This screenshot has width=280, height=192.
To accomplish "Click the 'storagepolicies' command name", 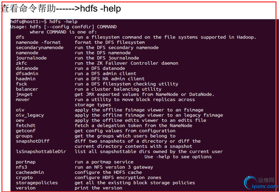I will 37,183.
